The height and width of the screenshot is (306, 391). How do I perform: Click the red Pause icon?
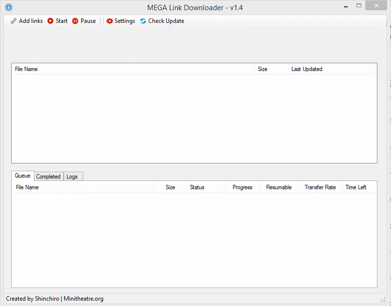pos(75,21)
